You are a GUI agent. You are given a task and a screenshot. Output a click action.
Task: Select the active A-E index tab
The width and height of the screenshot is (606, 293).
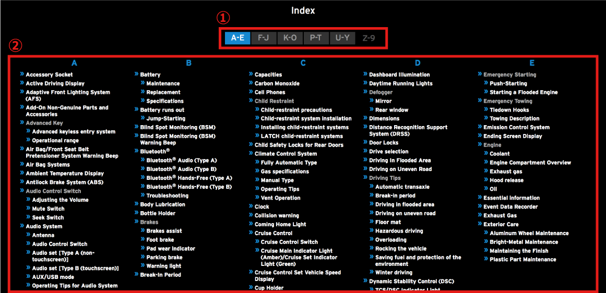(x=237, y=38)
